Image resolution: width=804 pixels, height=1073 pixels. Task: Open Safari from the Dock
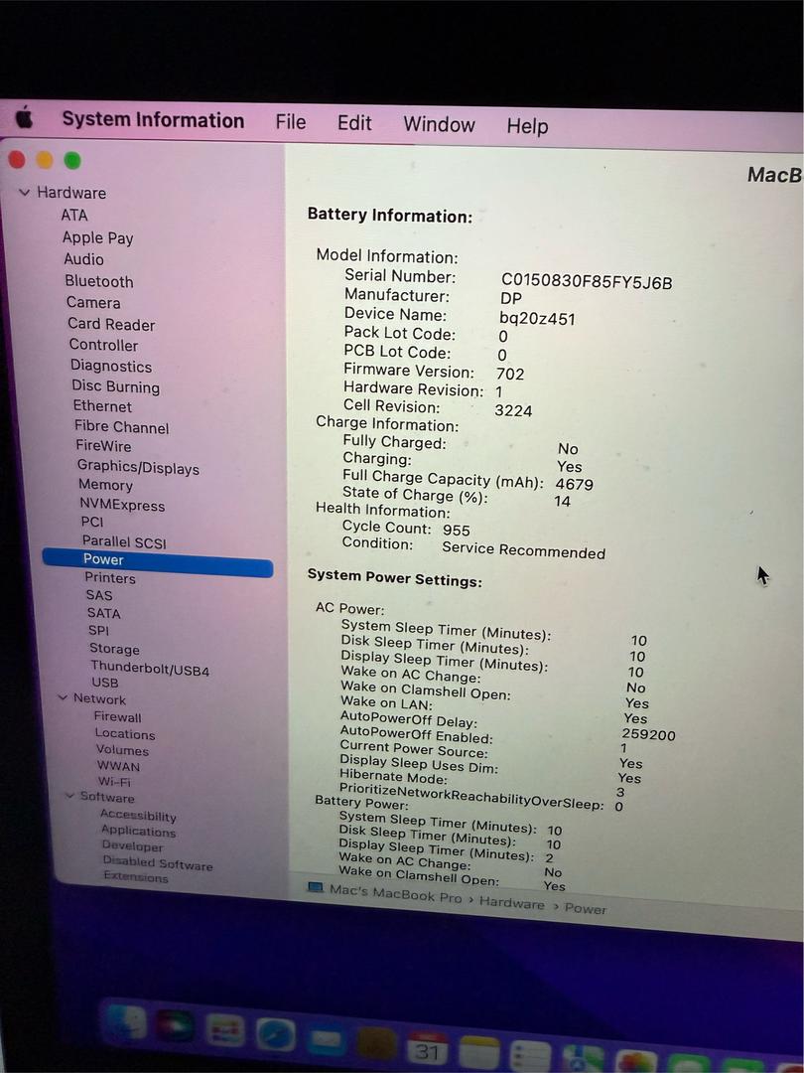point(276,1034)
